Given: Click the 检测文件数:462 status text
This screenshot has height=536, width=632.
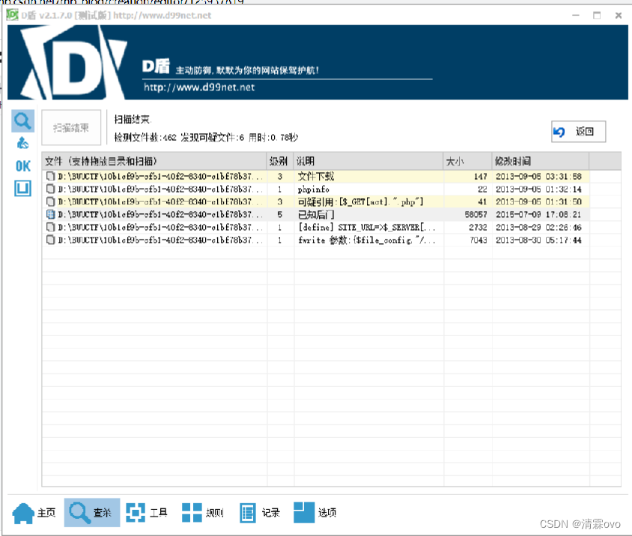Looking at the screenshot, I should point(145,138).
